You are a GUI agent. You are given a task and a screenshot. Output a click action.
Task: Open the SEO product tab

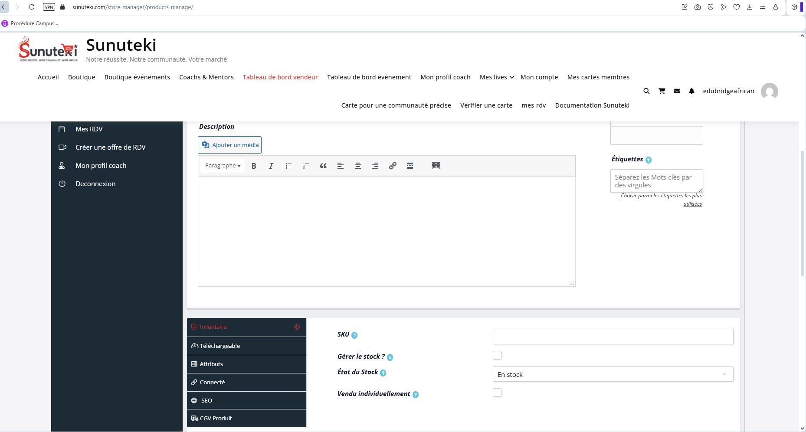[246, 400]
